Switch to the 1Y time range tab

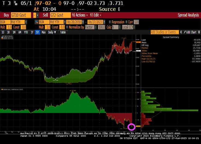32,32
